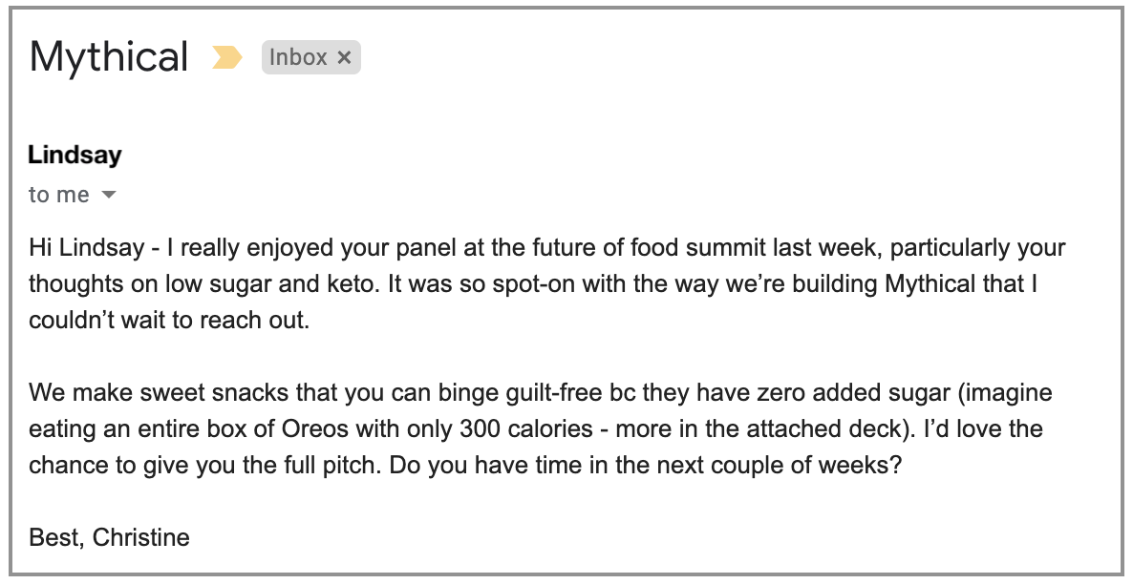Click the 'to me' recipient text

[x=59, y=194]
